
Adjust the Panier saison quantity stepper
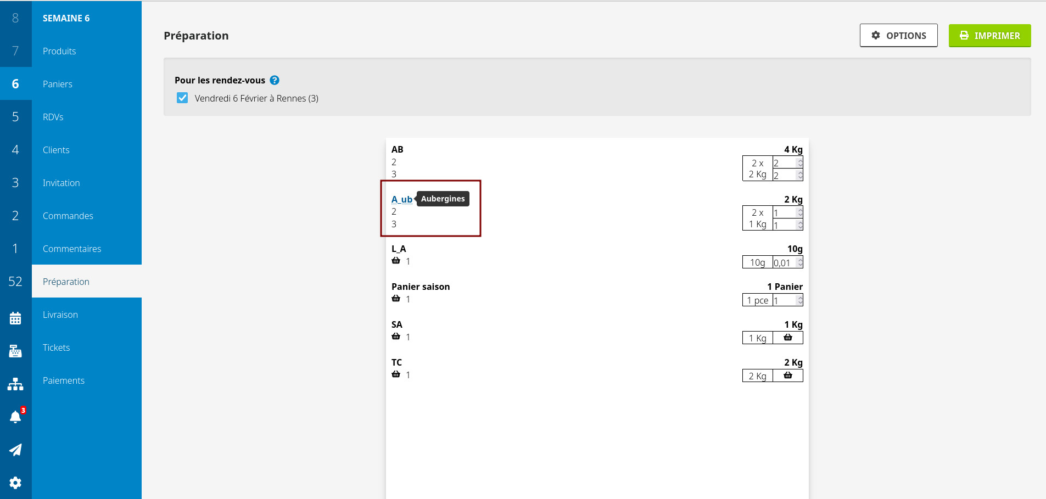click(x=800, y=300)
